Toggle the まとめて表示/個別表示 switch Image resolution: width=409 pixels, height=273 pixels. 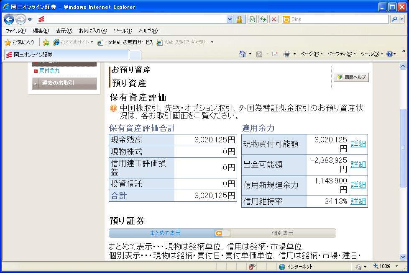(222, 233)
